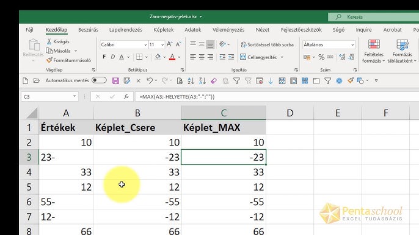Expand the Másolás copy options arrow
The width and height of the screenshot is (419, 235).
pos(76,51)
